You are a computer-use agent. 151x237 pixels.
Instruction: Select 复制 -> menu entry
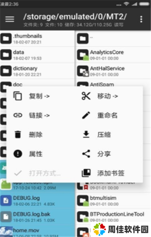click(x=39, y=96)
